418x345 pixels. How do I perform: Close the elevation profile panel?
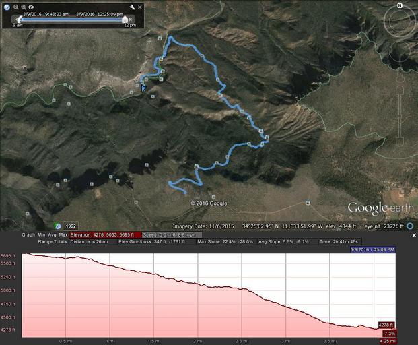pos(414,235)
